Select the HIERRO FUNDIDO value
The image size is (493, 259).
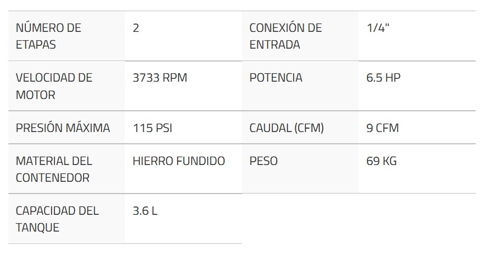[x=179, y=161]
